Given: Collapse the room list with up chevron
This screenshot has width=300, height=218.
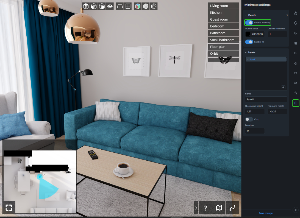Looking at the screenshot, I should pos(223,60).
